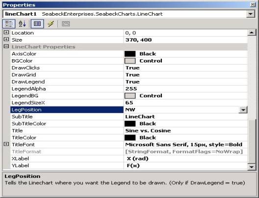Select the DrawLegend property name

[x=28, y=82]
